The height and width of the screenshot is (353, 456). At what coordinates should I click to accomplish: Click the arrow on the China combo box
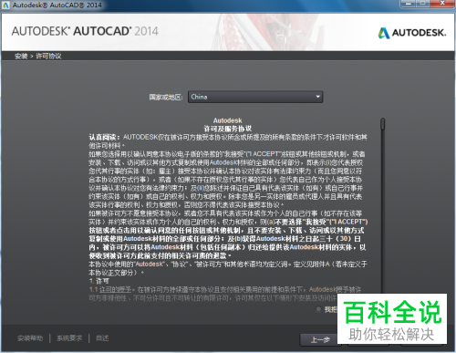pos(317,97)
